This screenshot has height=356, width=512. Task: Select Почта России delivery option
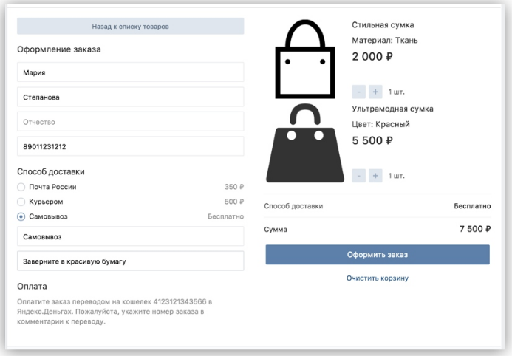[21, 187]
